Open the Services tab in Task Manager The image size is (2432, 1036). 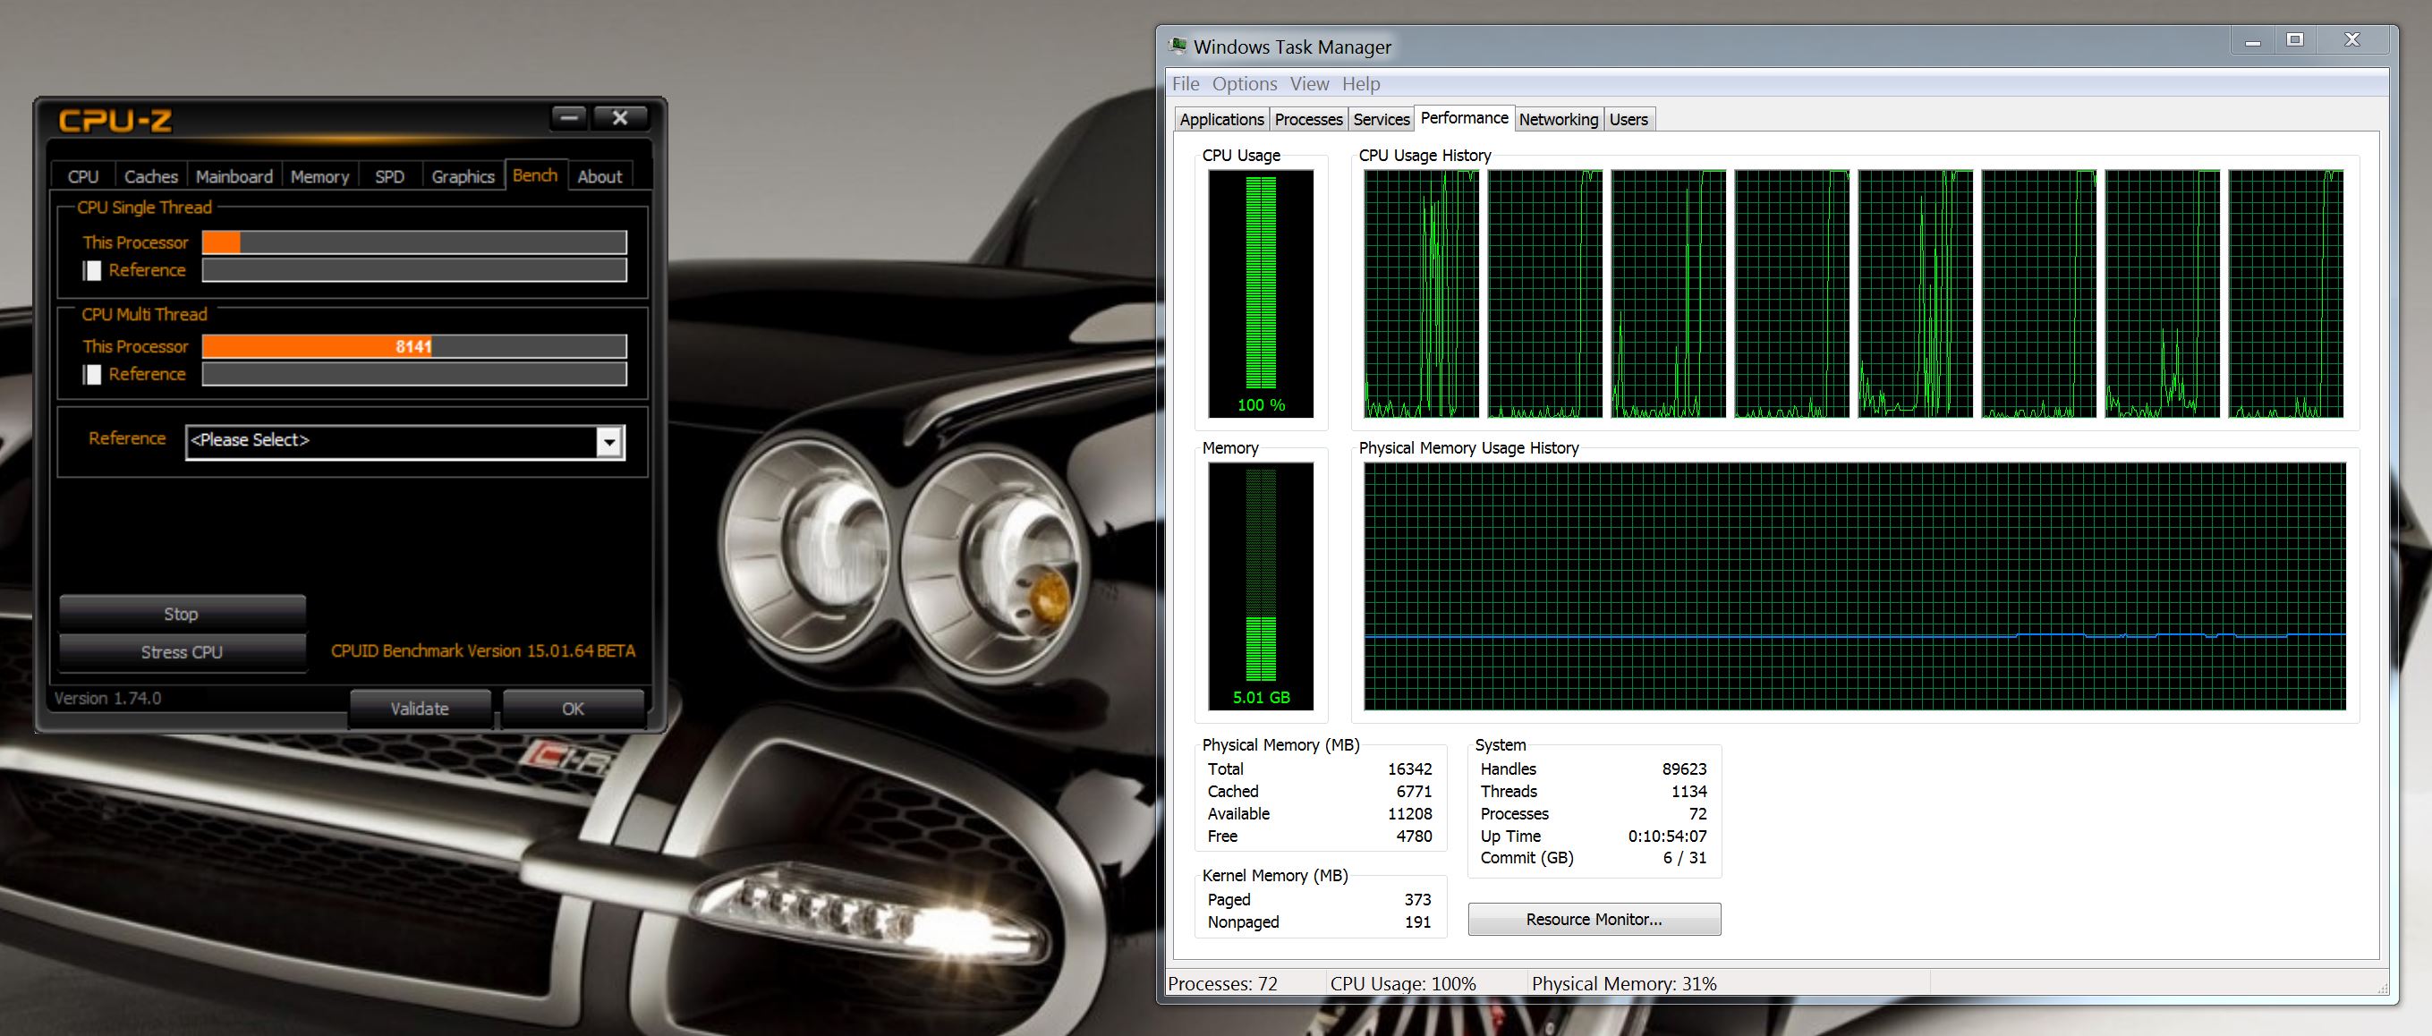[x=1382, y=120]
